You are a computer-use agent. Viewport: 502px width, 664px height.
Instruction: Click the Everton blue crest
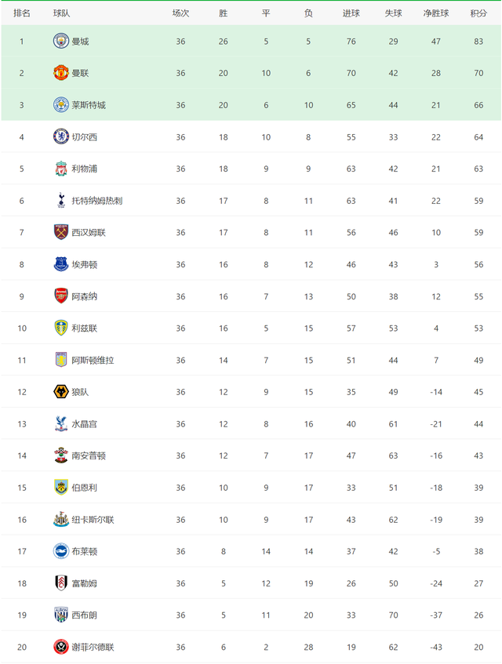[x=61, y=264]
